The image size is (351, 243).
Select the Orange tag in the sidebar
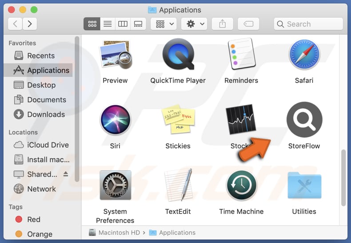38,234
